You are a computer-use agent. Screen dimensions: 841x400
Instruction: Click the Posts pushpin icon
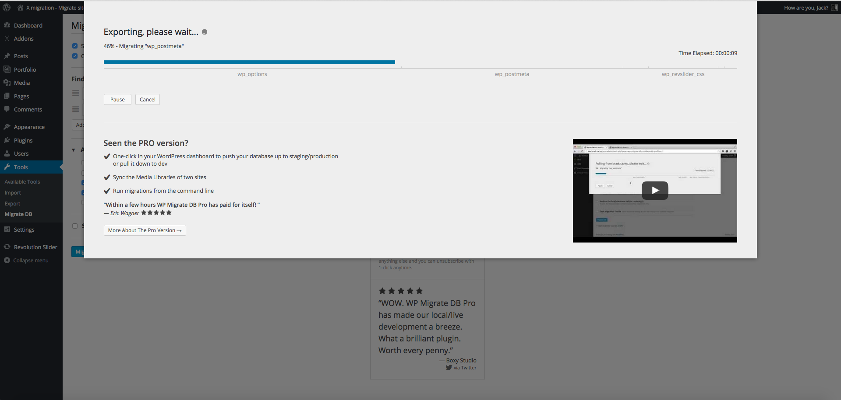pos(7,56)
